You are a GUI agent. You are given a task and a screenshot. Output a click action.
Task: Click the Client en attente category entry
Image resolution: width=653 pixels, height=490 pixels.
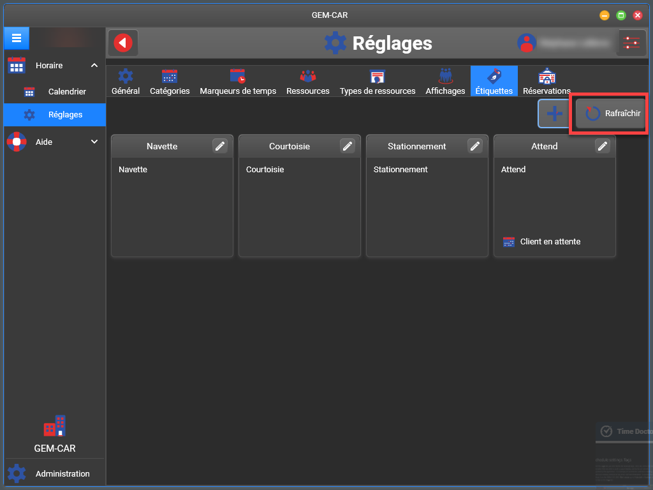(x=550, y=242)
